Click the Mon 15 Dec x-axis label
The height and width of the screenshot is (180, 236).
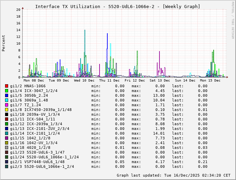(210, 81)
